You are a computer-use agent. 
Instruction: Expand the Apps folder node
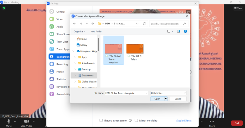tap(75, 57)
